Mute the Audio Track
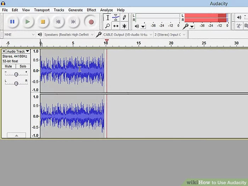Viewport: 248px width, 186px height. click(9, 66)
